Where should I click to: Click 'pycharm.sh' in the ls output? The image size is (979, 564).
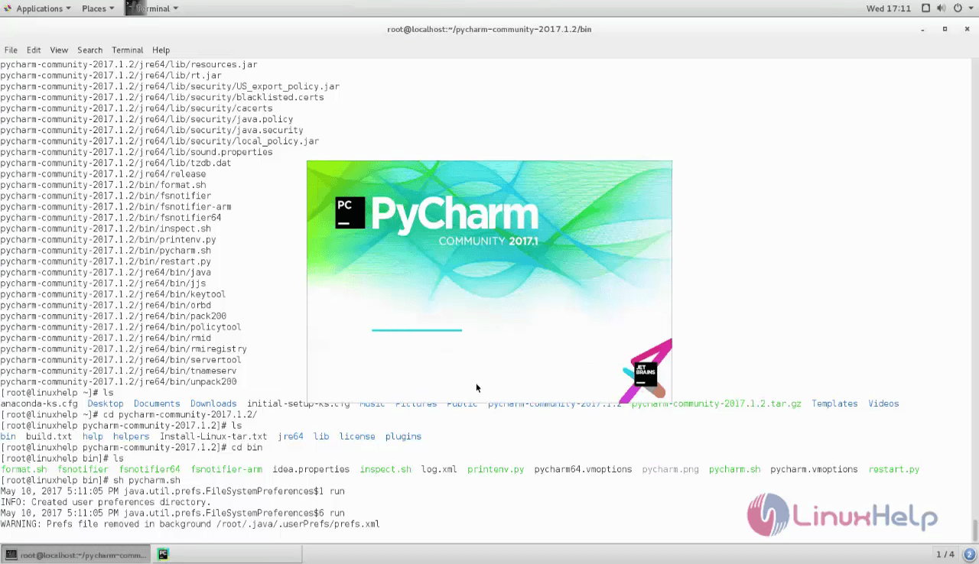pyautogui.click(x=734, y=469)
